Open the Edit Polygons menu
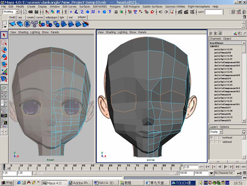 131,6
